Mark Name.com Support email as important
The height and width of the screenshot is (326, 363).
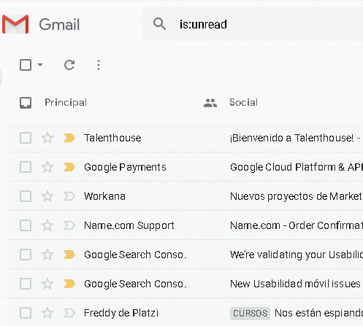point(69,225)
